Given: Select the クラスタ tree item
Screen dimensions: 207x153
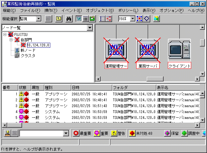Looking at the screenshot, I should tap(28, 55).
